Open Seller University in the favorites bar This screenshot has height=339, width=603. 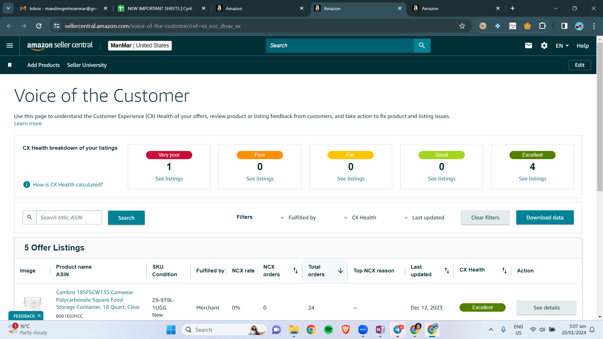point(87,65)
